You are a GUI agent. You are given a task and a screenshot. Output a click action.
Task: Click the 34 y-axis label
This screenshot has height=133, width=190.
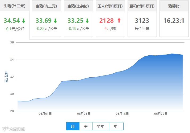pyautogui.click(x=12, y=60)
